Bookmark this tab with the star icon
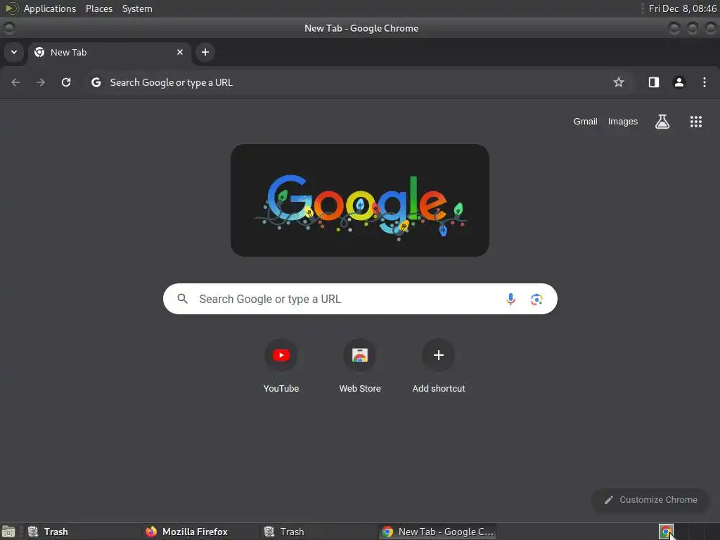Image resolution: width=720 pixels, height=540 pixels. click(619, 82)
